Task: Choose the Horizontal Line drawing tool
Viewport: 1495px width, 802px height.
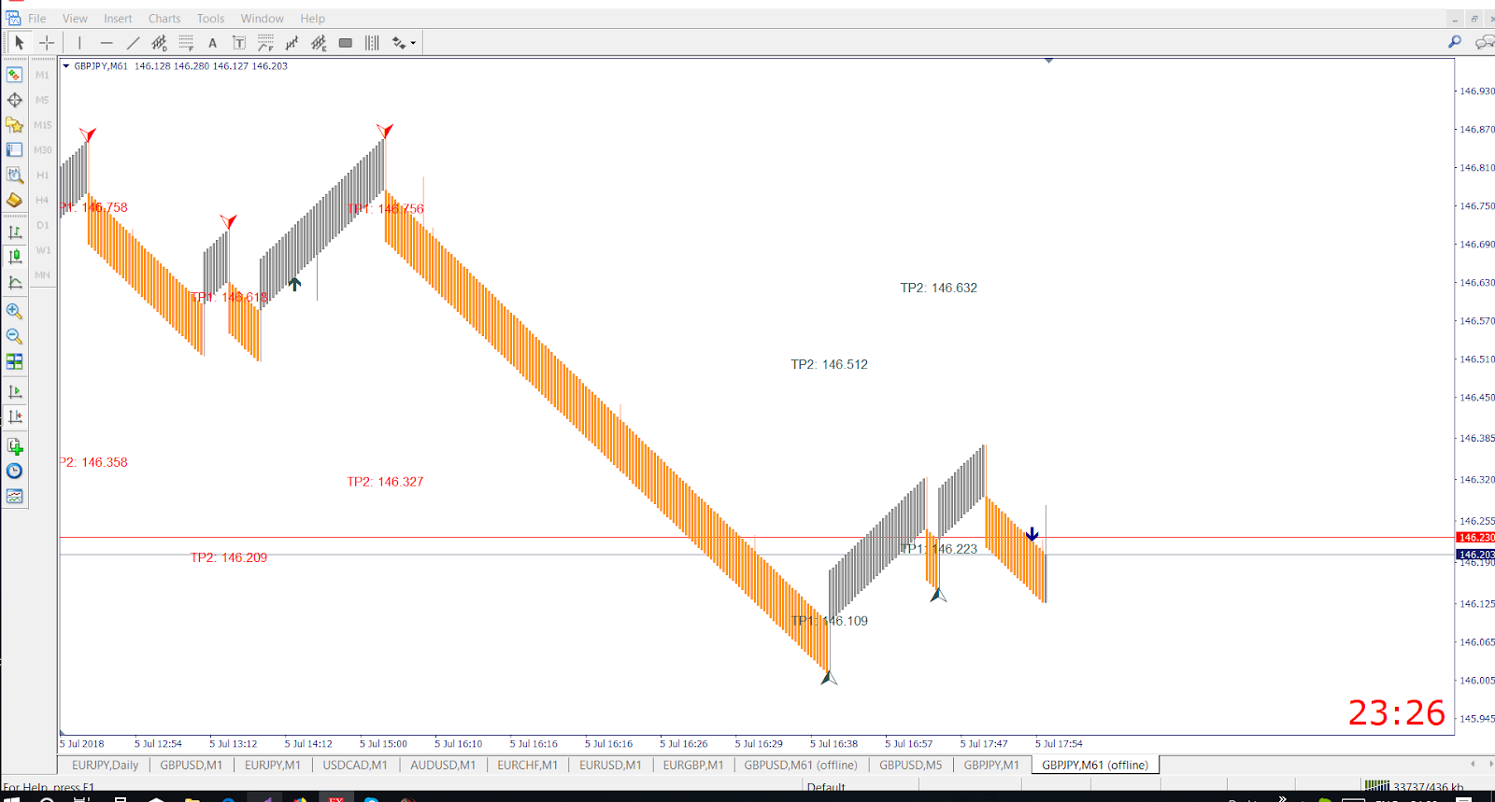Action: pyautogui.click(x=107, y=42)
